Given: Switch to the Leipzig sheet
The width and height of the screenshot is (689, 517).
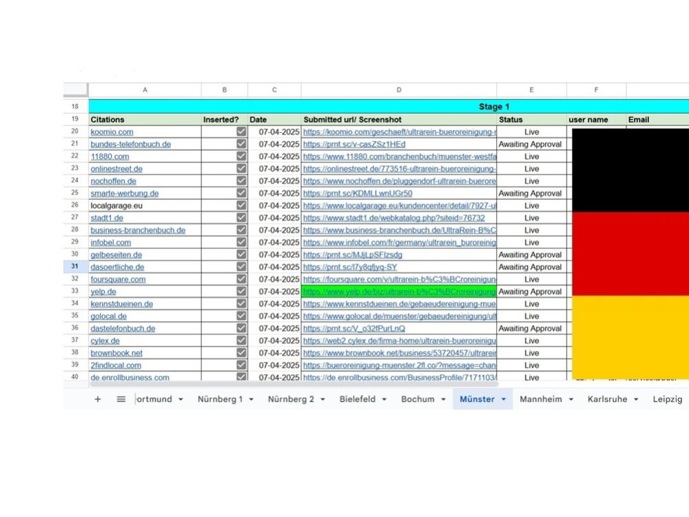Looking at the screenshot, I should click(x=667, y=399).
